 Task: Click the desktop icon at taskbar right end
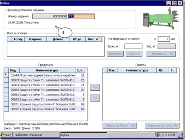(180, 135)
